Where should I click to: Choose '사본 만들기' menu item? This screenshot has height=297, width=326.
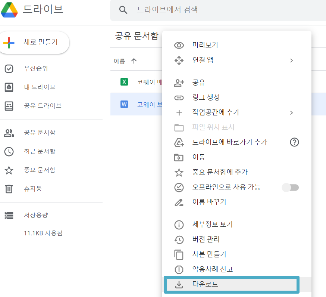(237, 254)
